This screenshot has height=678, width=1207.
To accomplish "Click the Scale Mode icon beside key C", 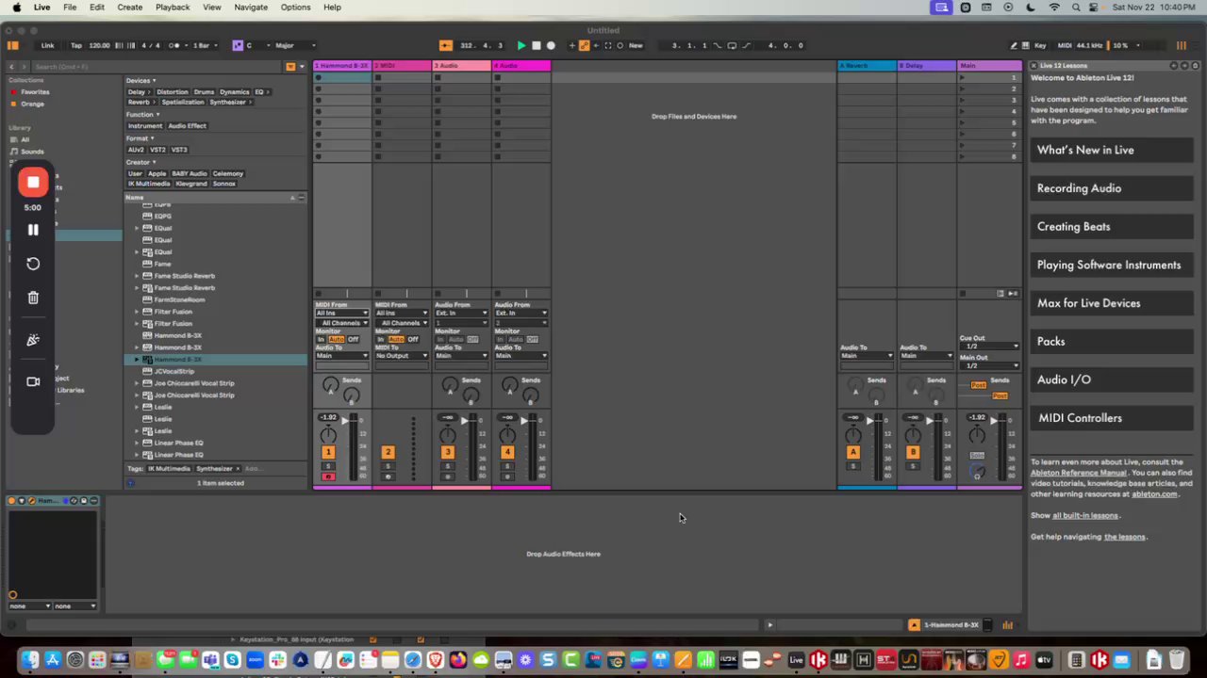I will [237, 45].
